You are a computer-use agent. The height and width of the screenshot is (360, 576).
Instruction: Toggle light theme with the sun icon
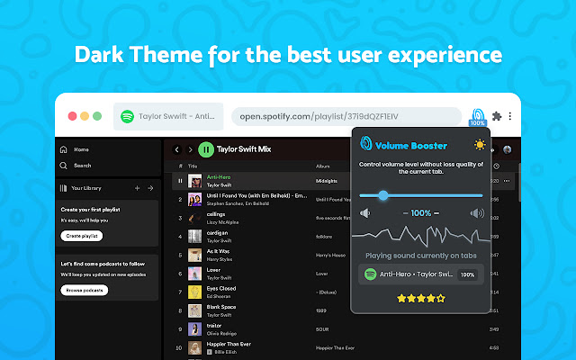coord(480,145)
